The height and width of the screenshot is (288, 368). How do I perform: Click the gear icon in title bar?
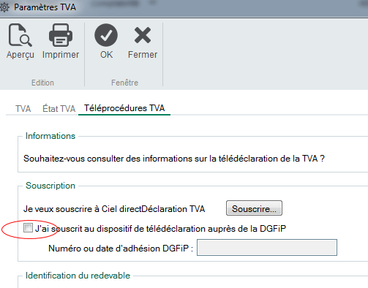4,7
